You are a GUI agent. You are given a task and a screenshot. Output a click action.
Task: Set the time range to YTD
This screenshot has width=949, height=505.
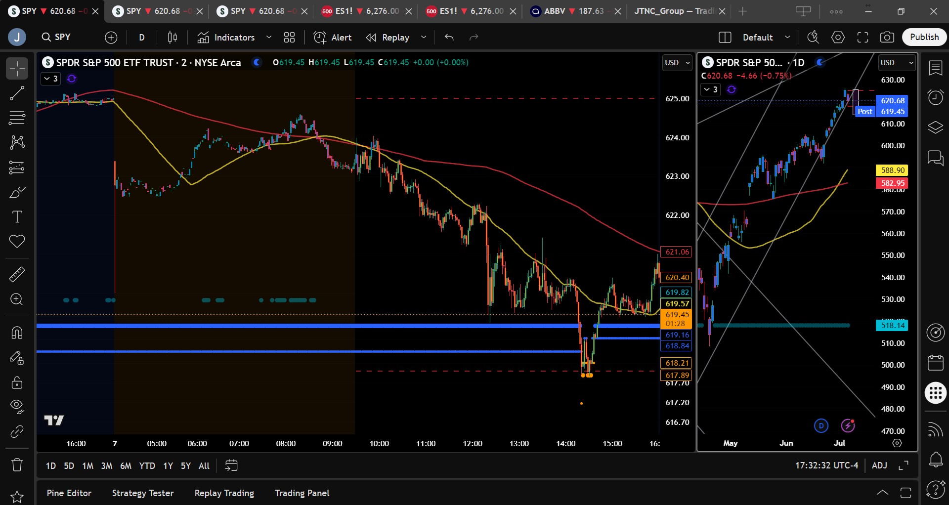147,466
